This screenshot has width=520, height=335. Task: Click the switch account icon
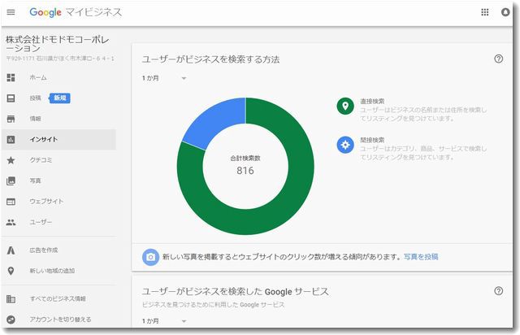pyautogui.click(x=11, y=320)
